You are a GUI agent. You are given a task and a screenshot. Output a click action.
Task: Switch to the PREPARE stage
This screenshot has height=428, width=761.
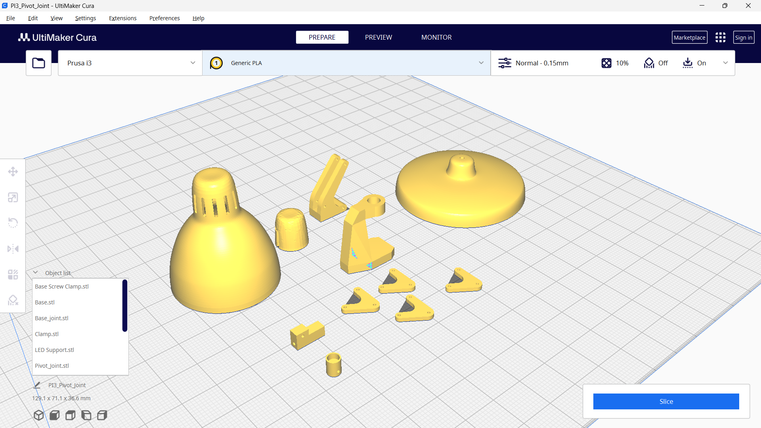[322, 37]
